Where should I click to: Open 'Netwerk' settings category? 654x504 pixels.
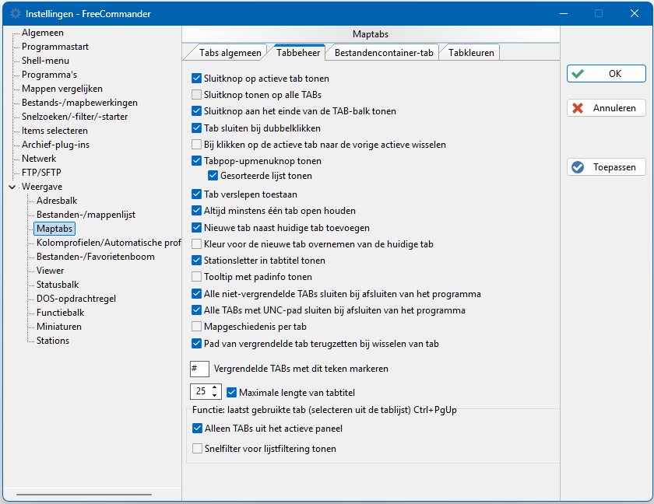pyautogui.click(x=39, y=159)
